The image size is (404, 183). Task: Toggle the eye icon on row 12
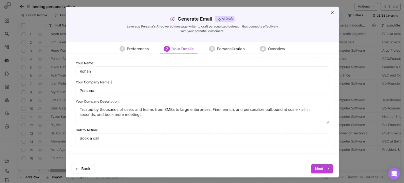tap(40, 125)
